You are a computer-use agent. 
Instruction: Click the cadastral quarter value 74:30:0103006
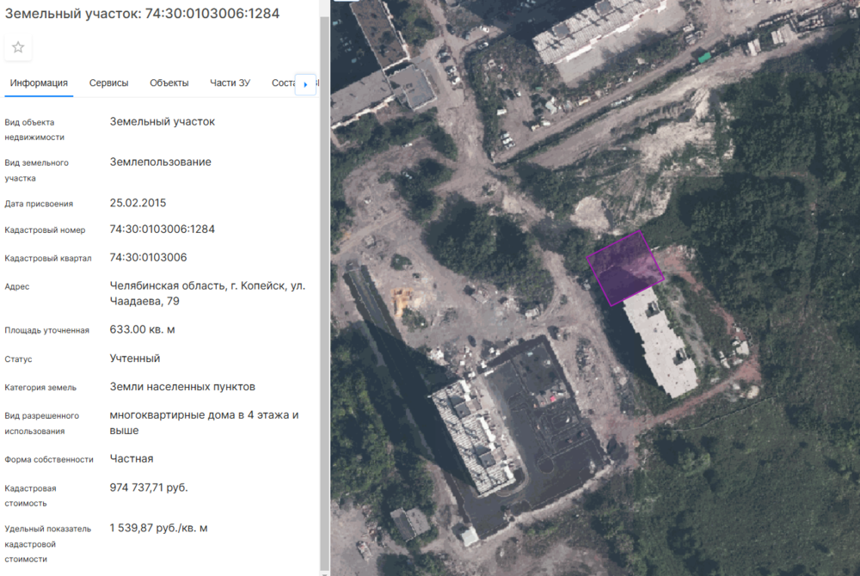(x=148, y=258)
